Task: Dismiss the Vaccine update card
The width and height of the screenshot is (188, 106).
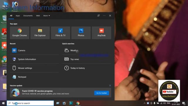Action: (x=110, y=85)
